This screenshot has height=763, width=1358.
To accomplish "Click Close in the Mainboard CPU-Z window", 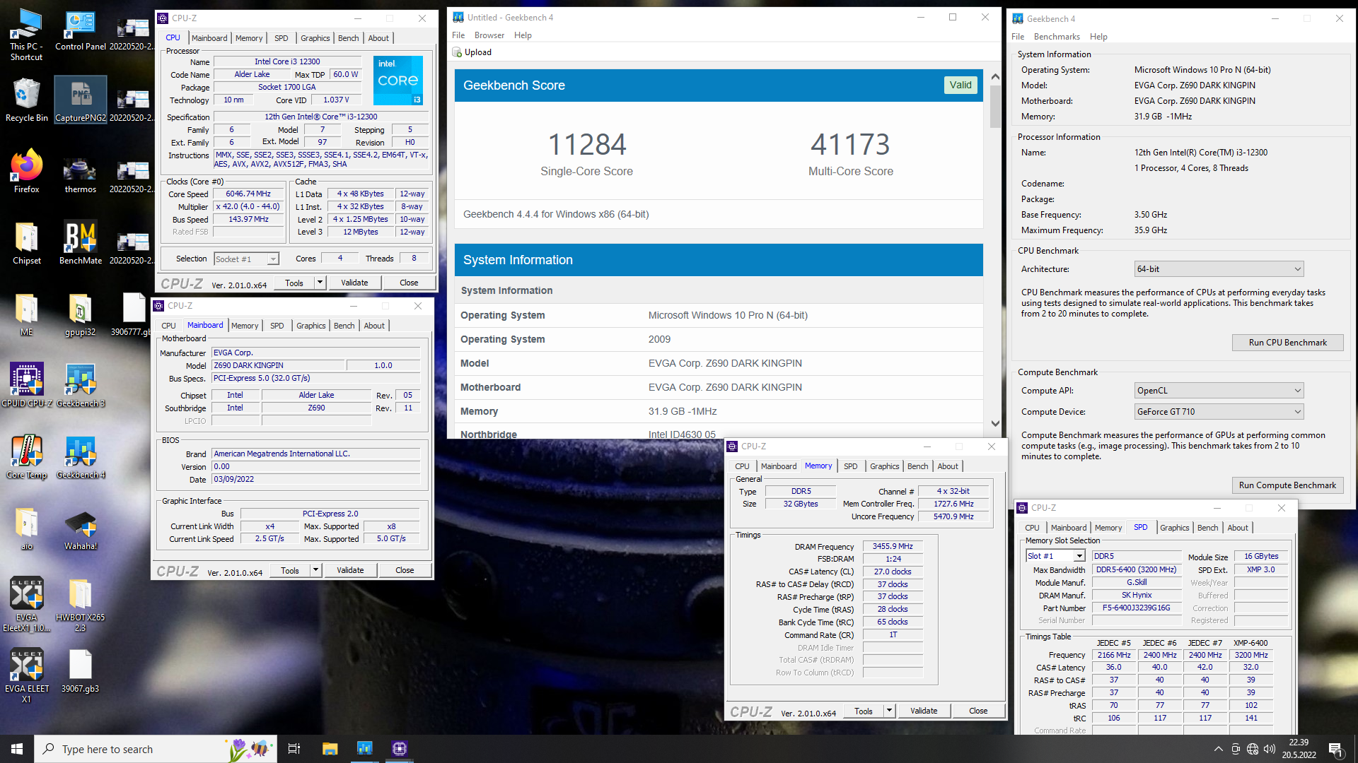I will (x=405, y=570).
